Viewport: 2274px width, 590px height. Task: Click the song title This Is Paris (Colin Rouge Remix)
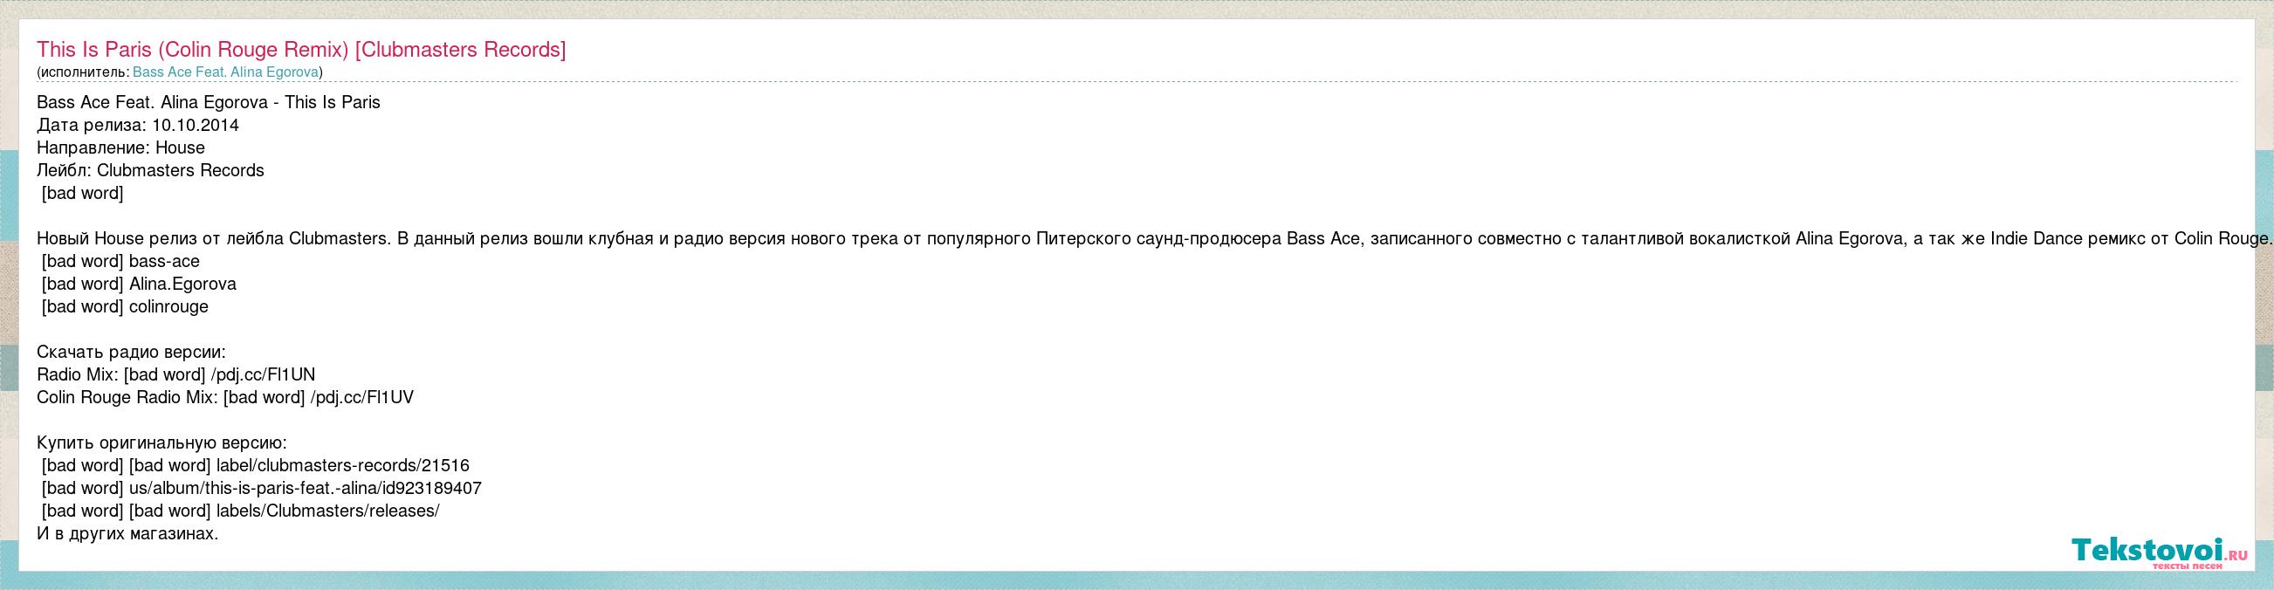point(301,50)
